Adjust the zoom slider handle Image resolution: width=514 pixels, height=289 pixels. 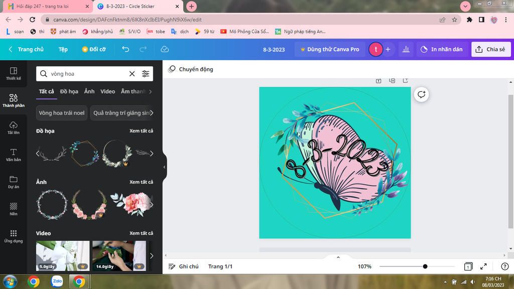425,266
